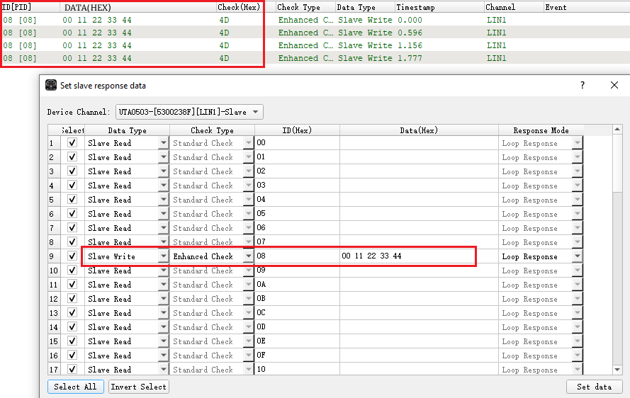Toggle the Select checkbox for row 15
Screen dimensions: 630x398
point(72,341)
